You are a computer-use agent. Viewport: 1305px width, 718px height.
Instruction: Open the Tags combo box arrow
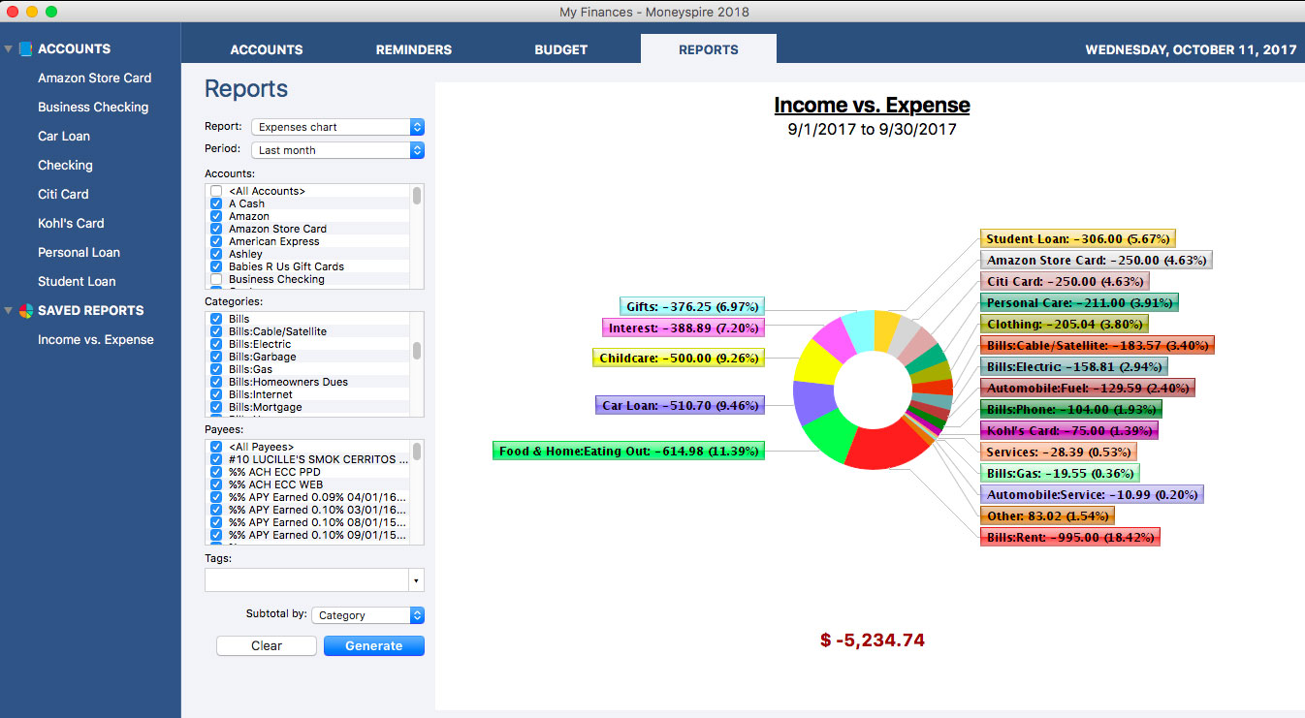416,580
